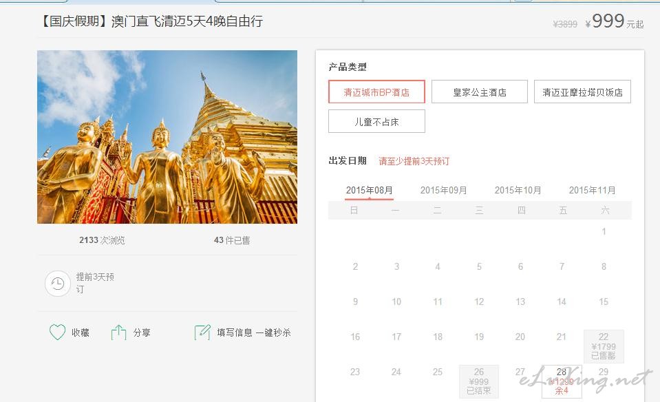Click the 出发日期 heading
This screenshot has width=660, height=402.
348,160
